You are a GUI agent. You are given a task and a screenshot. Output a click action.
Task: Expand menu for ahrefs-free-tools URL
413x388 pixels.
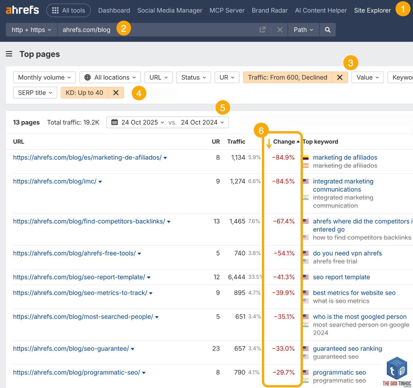(x=139, y=254)
